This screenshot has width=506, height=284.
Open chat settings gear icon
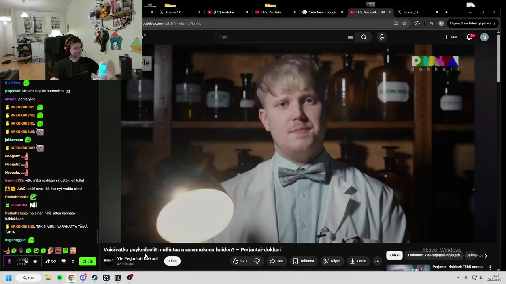click(73, 261)
